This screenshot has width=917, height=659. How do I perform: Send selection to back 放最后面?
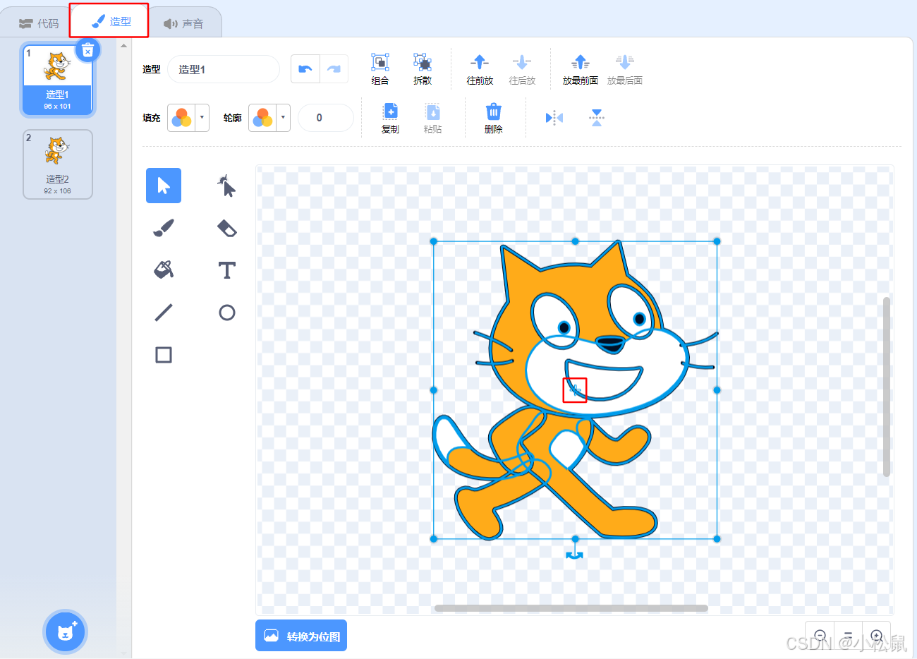[x=624, y=69]
